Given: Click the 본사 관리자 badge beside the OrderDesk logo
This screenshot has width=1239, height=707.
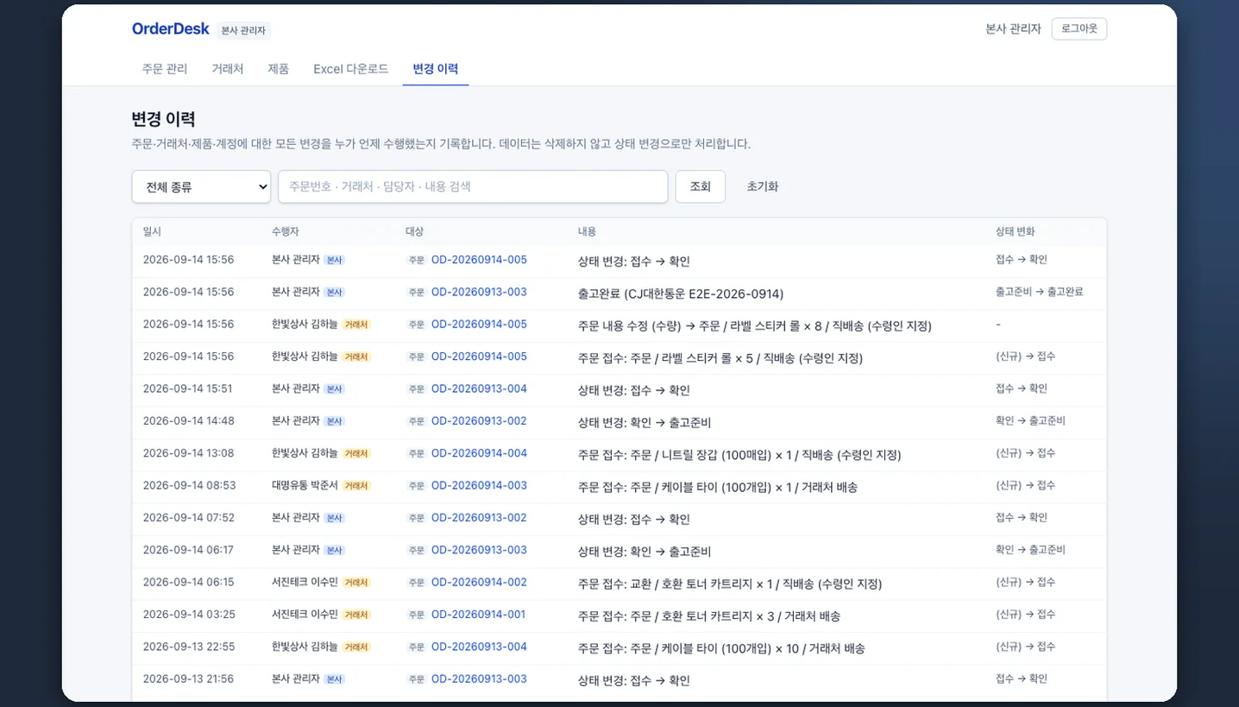Looking at the screenshot, I should click(243, 30).
